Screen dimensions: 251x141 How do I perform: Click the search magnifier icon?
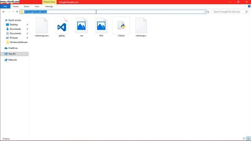(x=246, y=12)
